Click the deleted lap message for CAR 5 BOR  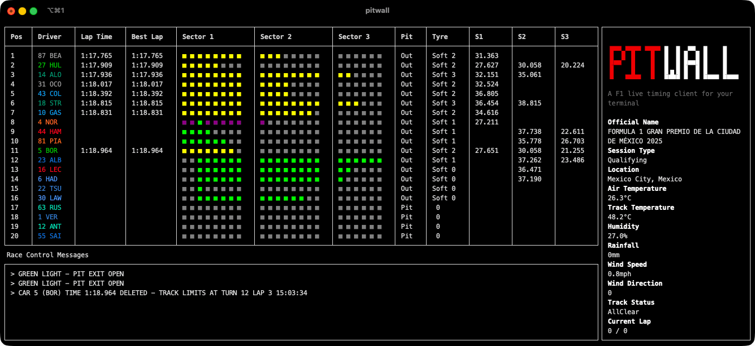(159, 292)
